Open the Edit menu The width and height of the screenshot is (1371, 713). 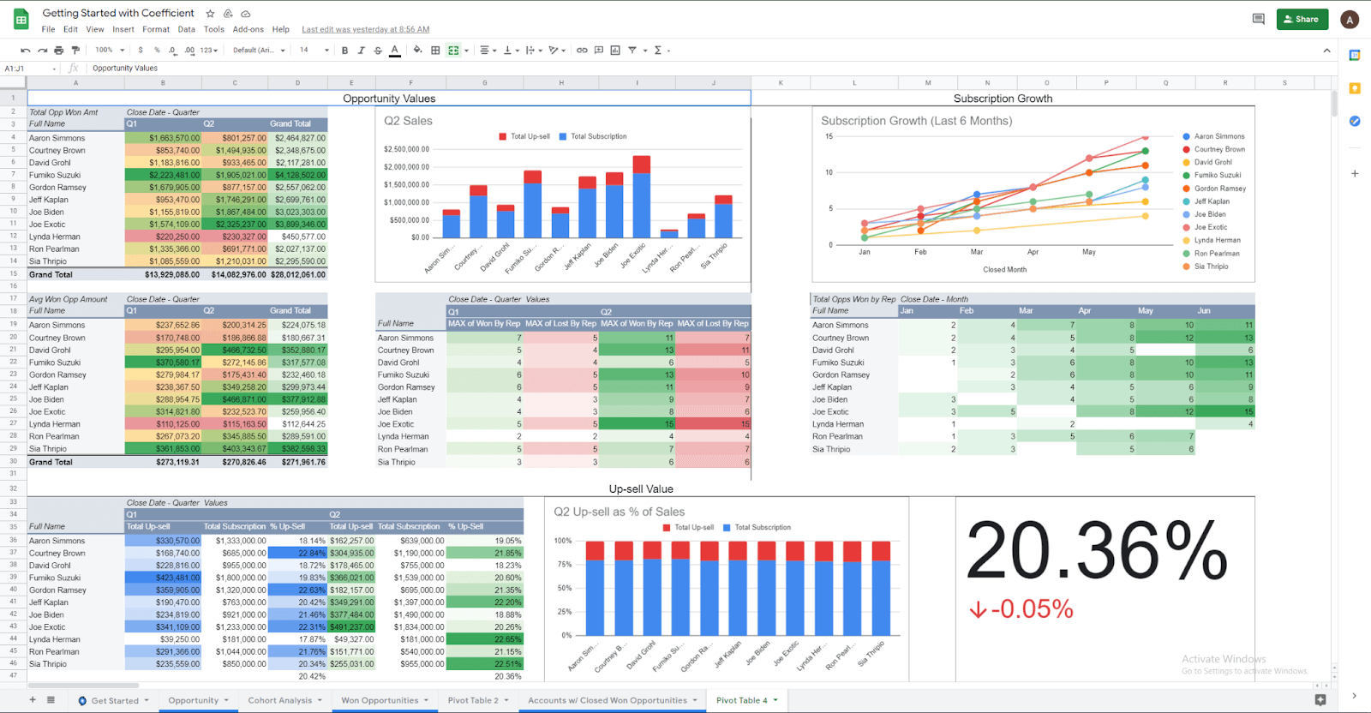(70, 29)
